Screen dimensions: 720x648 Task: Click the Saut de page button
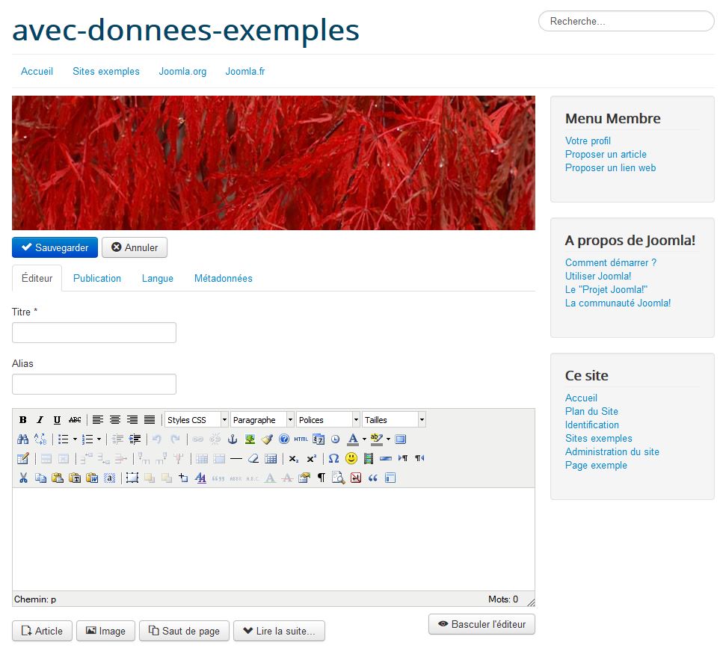184,631
